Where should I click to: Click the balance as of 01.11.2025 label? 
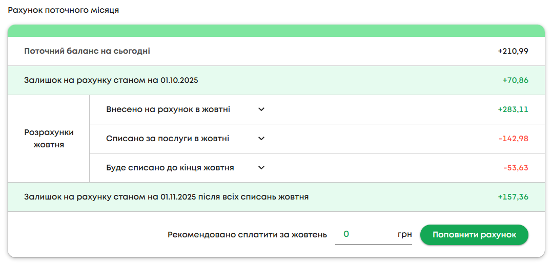(x=167, y=197)
